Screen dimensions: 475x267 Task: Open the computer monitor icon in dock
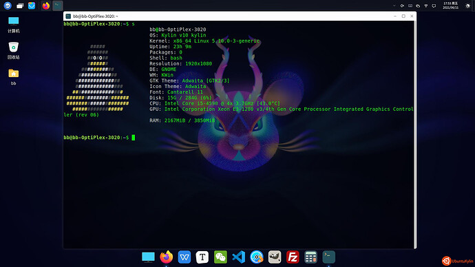click(148, 257)
